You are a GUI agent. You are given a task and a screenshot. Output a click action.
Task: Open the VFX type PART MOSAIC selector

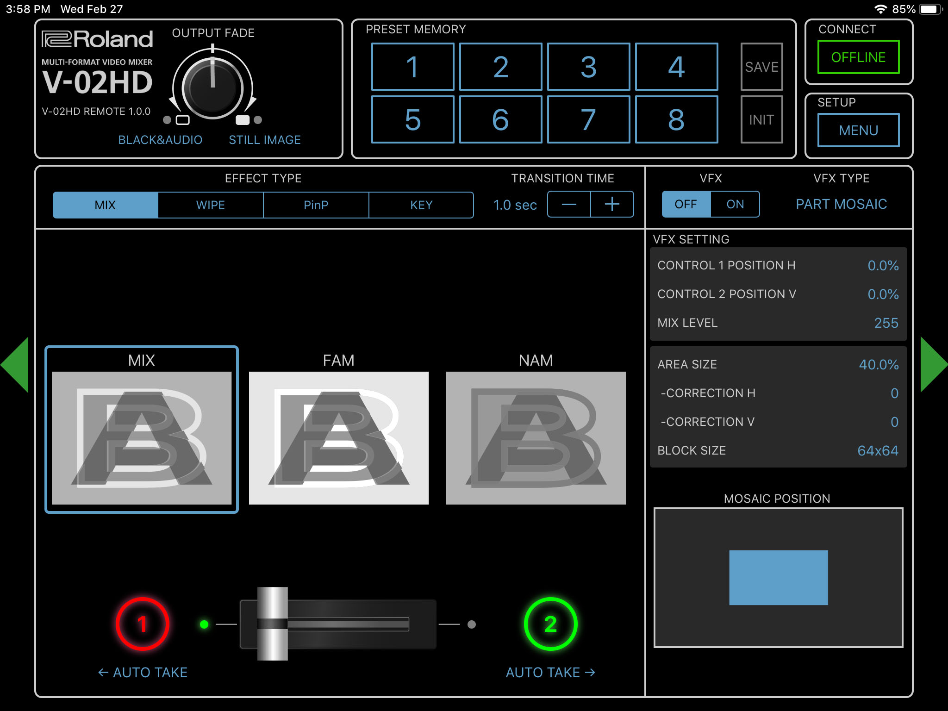click(841, 204)
